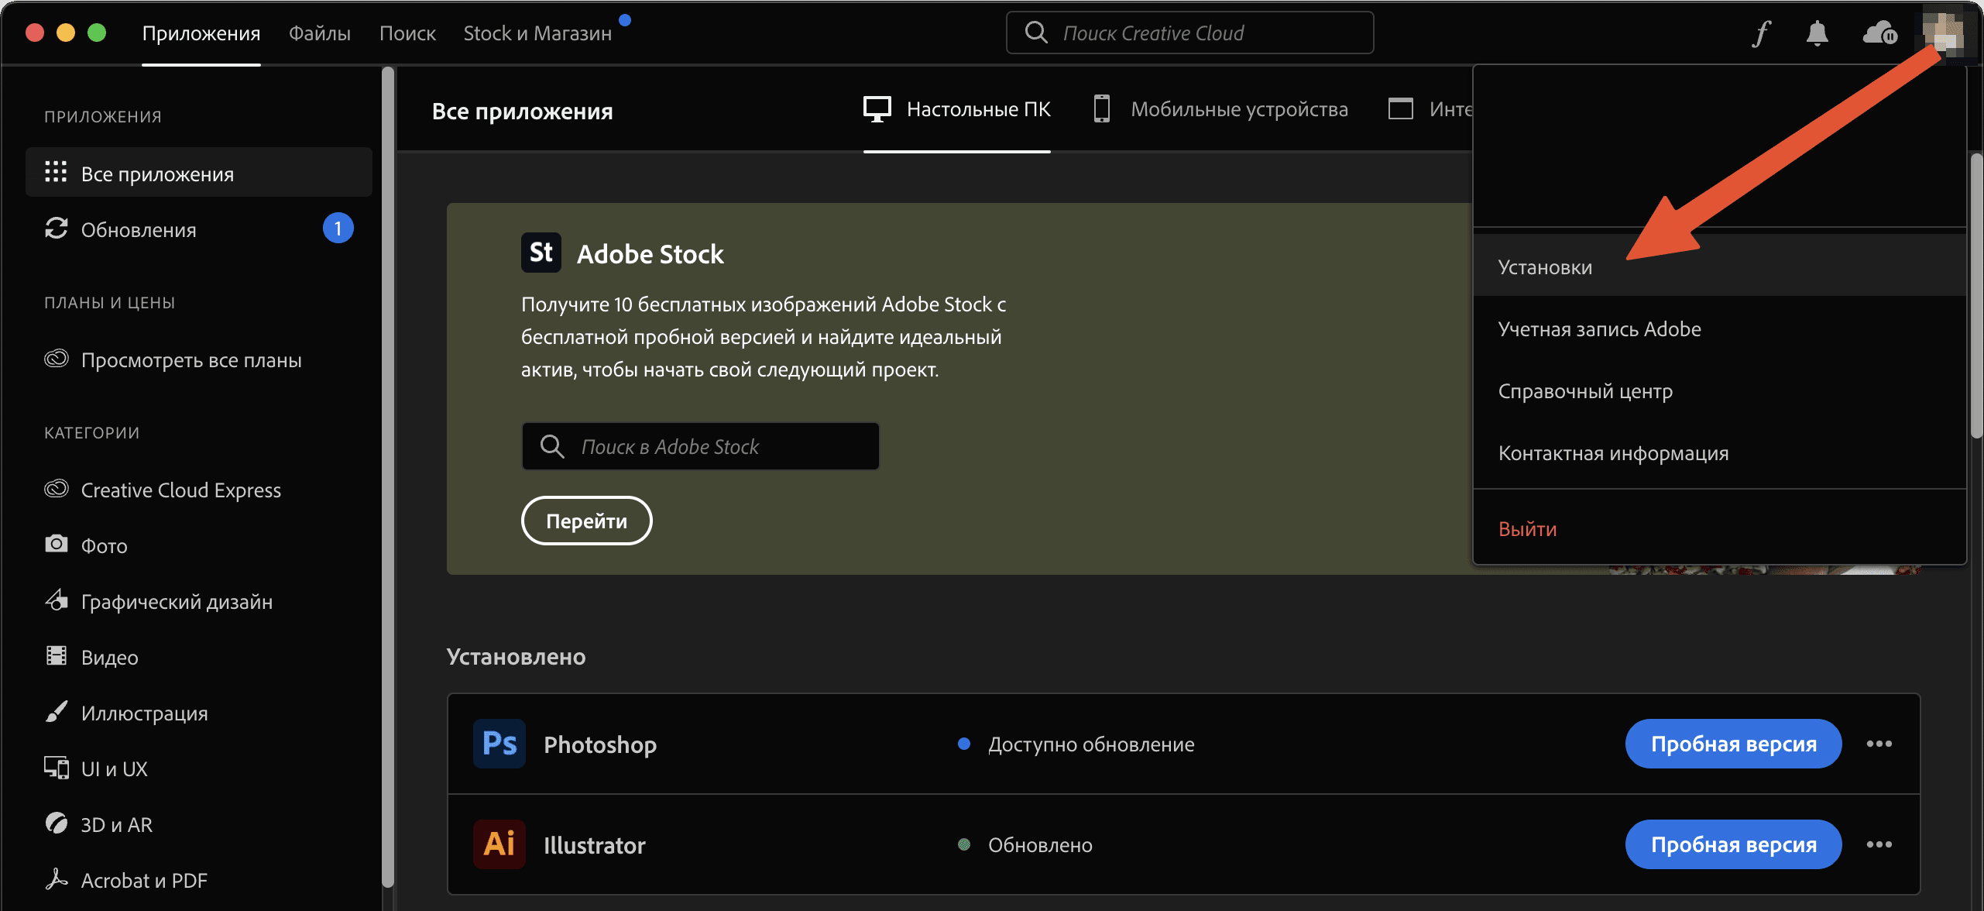Open the Updates section in sidebar
The width and height of the screenshot is (1984, 911).
pyautogui.click(x=138, y=230)
